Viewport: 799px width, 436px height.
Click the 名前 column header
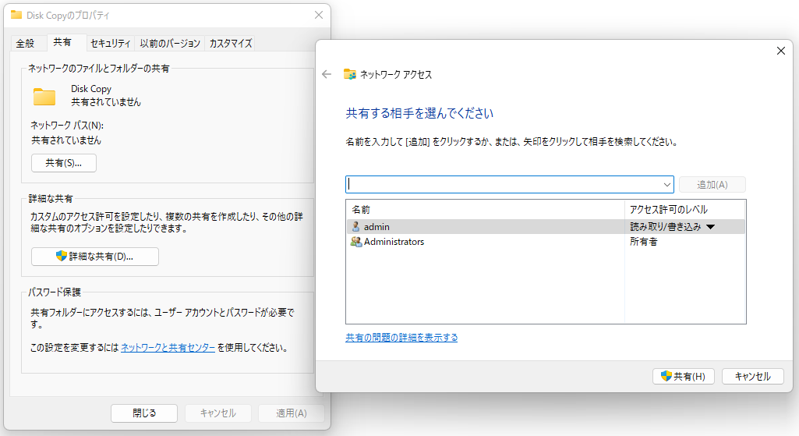tap(486, 210)
